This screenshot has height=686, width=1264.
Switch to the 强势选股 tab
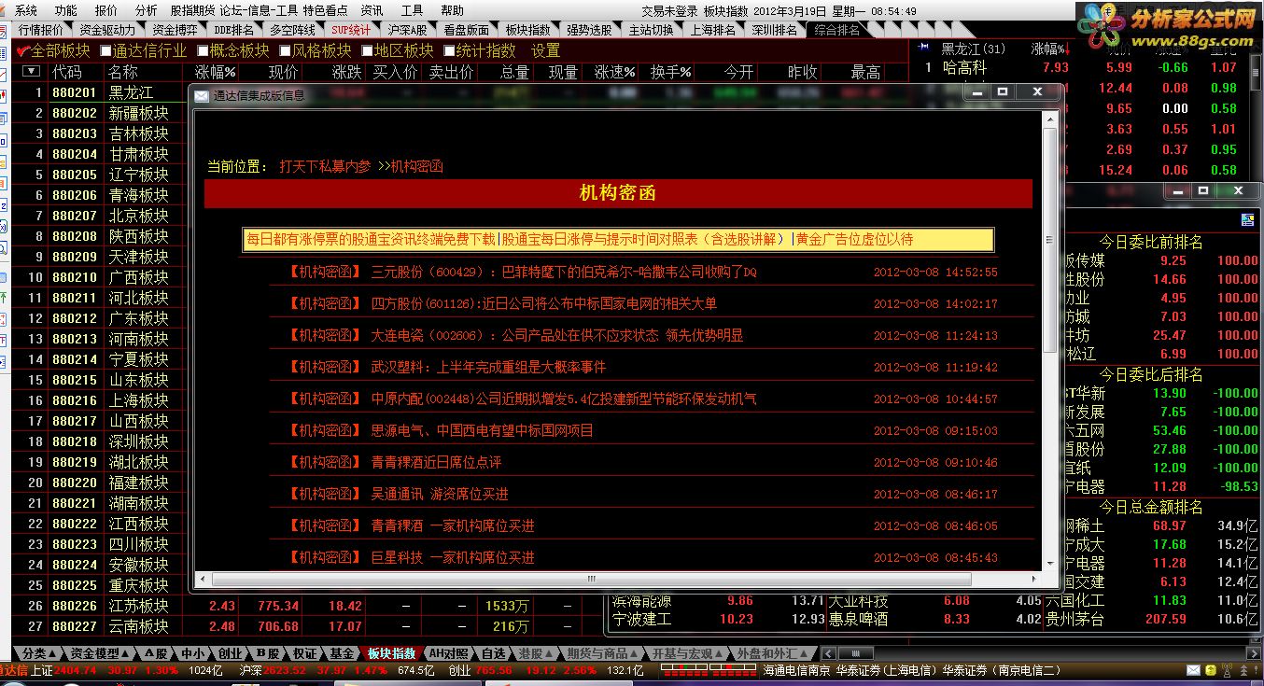(x=589, y=30)
